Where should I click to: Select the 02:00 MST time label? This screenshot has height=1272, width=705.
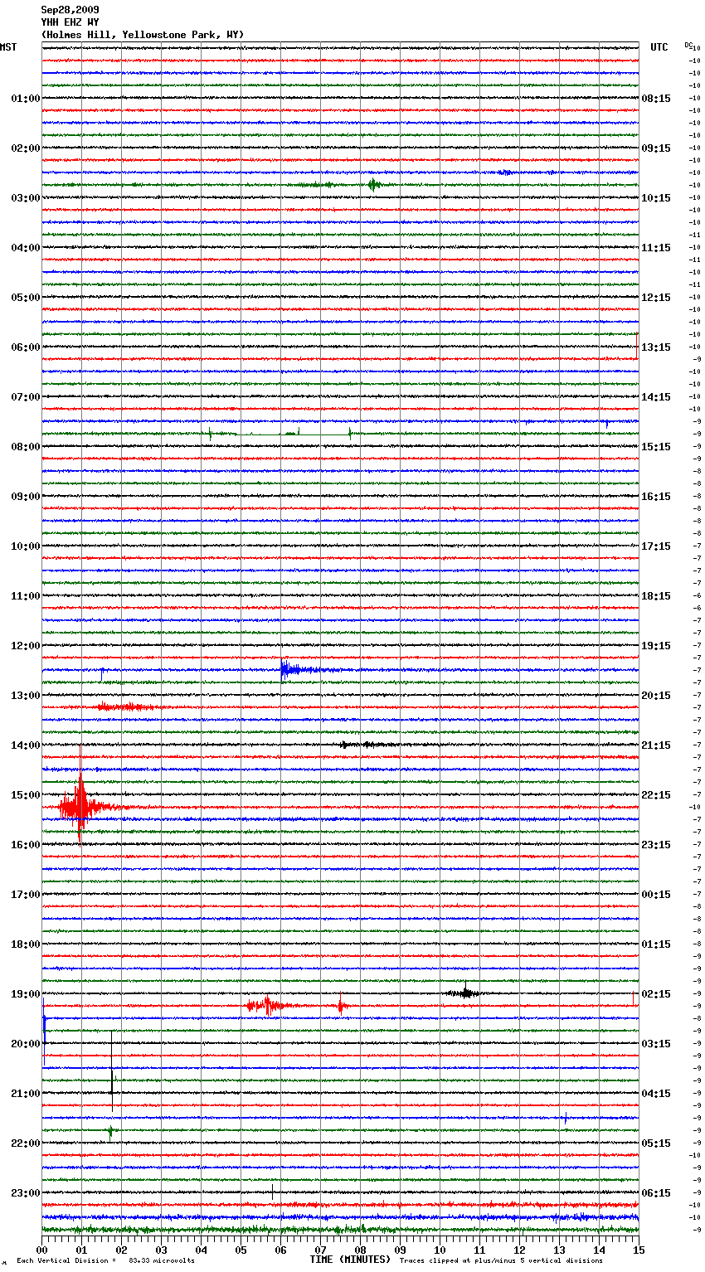point(26,148)
